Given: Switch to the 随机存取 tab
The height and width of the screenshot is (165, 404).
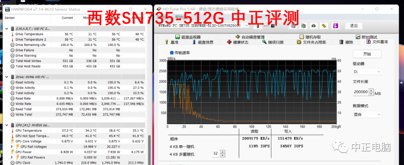Looking at the screenshot, I should pos(310,37).
